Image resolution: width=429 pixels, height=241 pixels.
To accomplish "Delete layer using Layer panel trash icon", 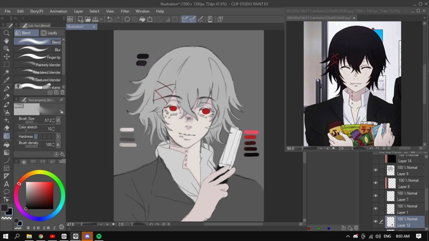I will (x=356, y=228).
